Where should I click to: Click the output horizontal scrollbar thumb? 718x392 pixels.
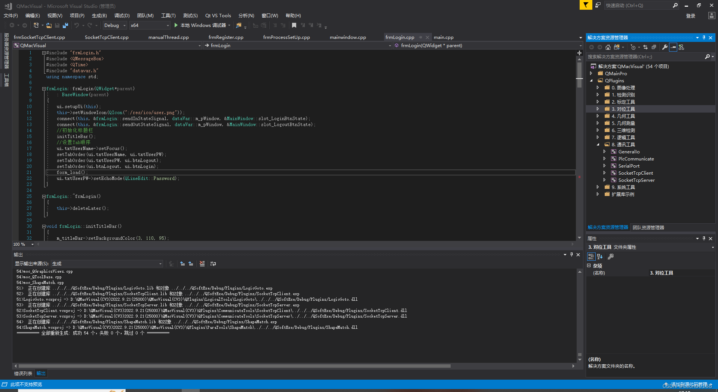coord(234,366)
